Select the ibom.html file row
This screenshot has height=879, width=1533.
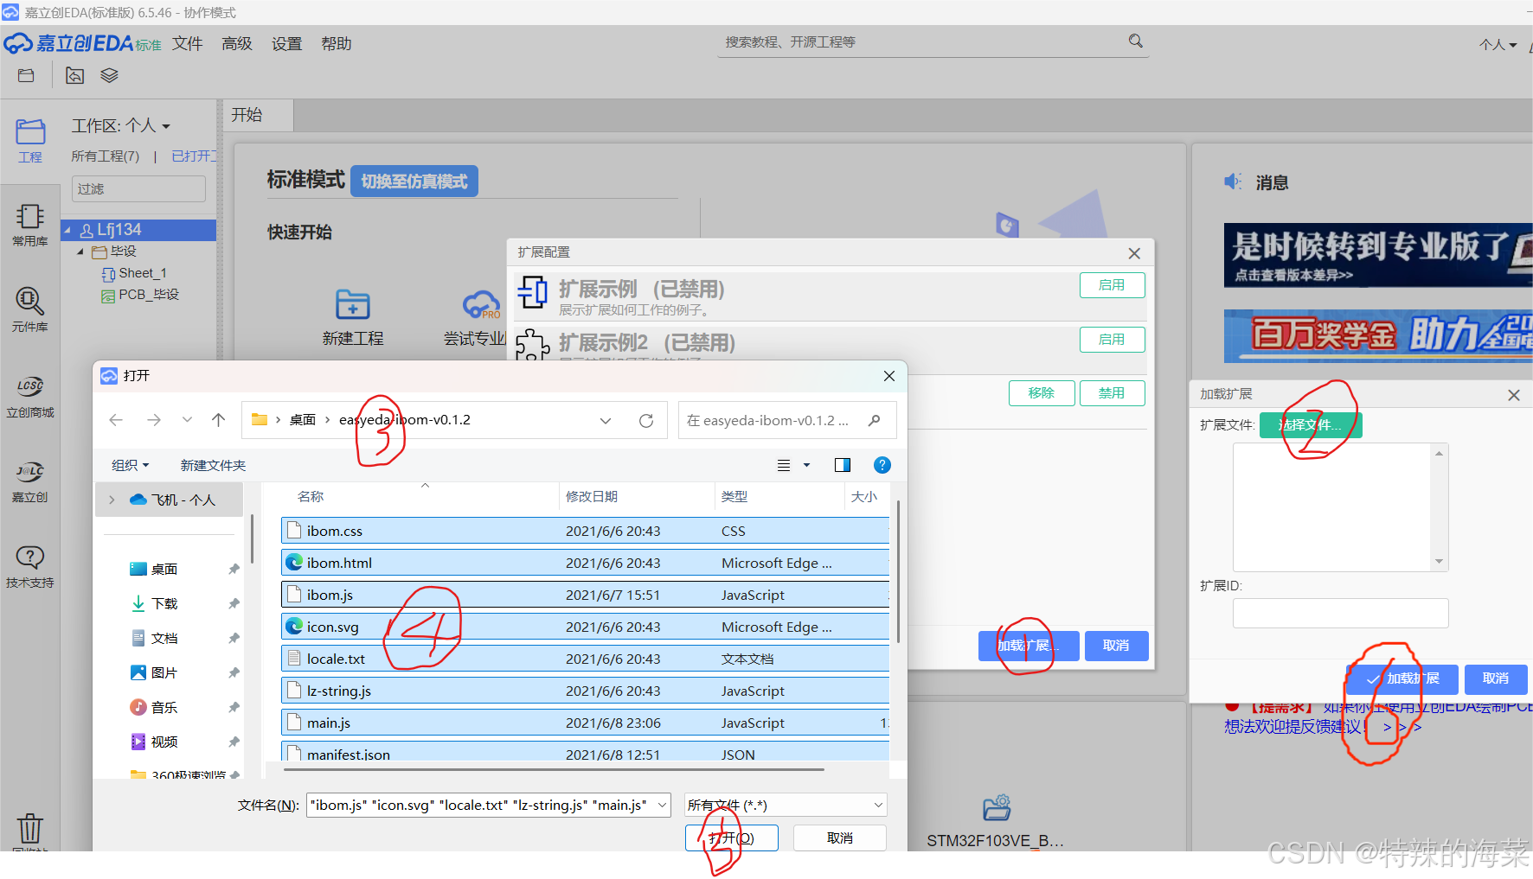coord(585,563)
